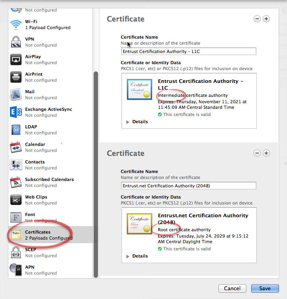Add a payload after L1C certificate with plus
The width and height of the screenshot is (287, 299).
266,19
